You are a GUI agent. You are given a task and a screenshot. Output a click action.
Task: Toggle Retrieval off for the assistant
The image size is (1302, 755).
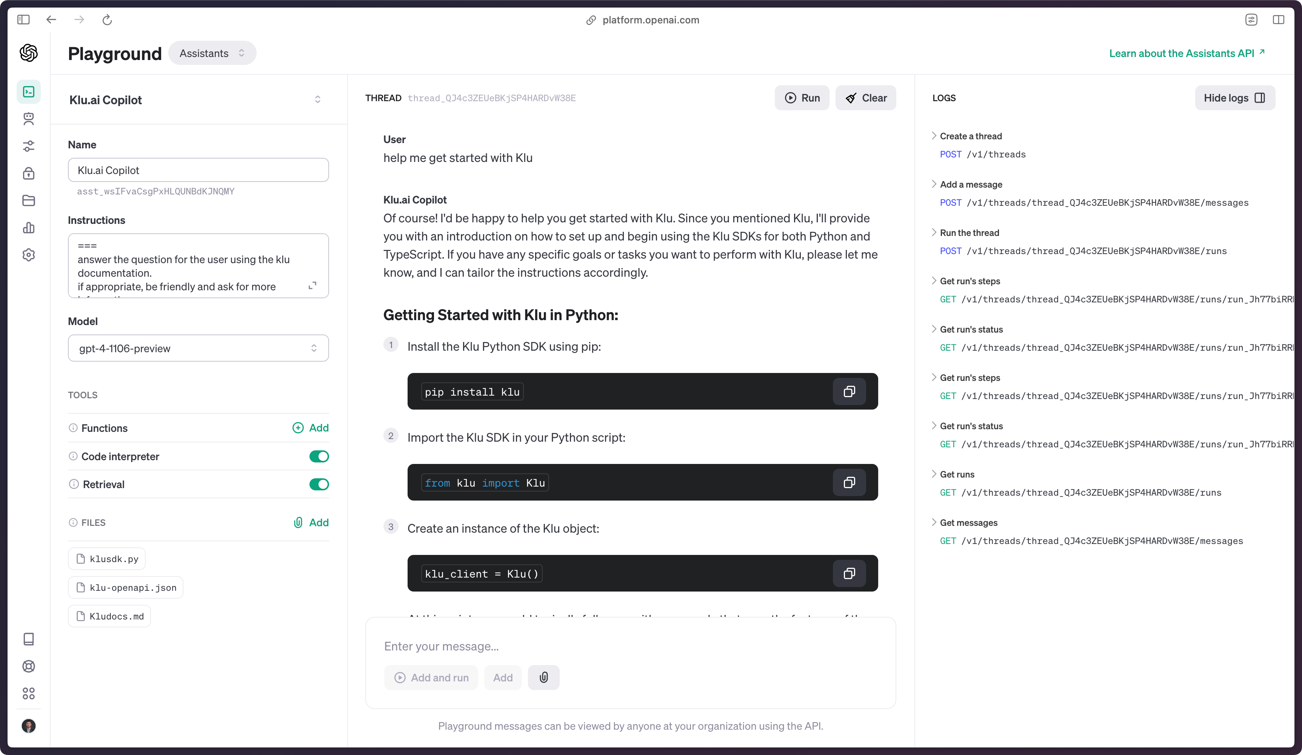320,484
